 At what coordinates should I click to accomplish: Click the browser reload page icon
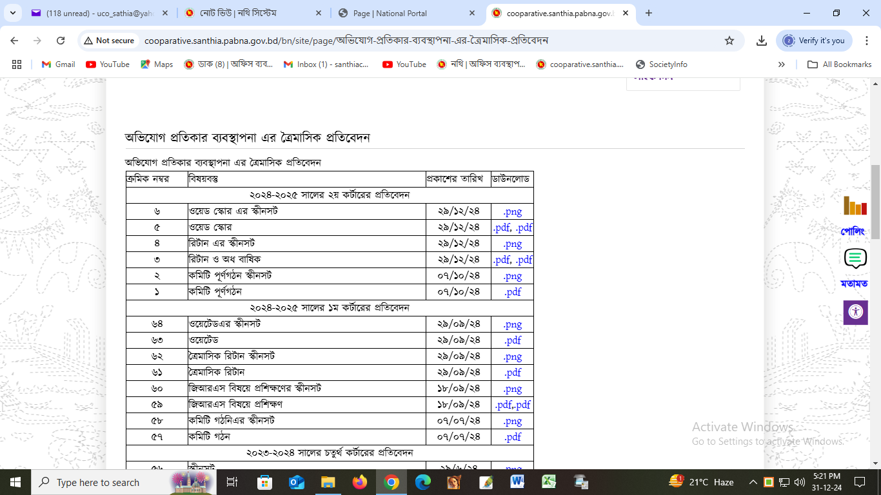pyautogui.click(x=61, y=41)
